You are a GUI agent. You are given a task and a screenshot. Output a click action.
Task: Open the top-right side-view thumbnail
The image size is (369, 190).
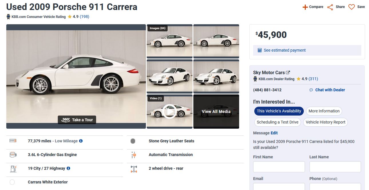[216, 41]
